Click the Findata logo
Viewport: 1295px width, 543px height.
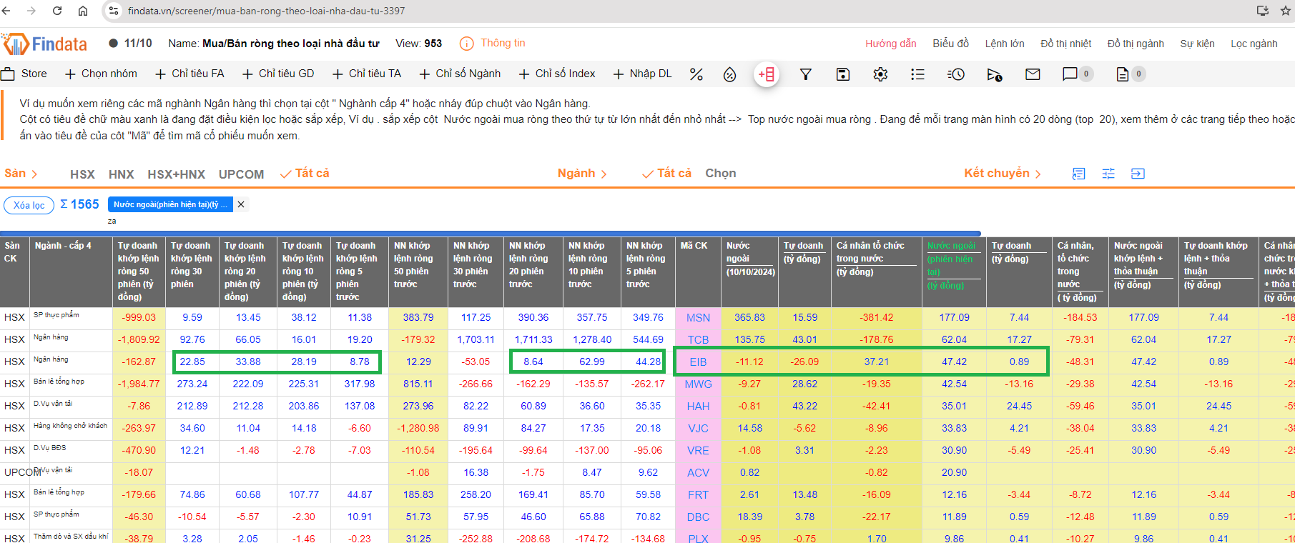click(45, 44)
